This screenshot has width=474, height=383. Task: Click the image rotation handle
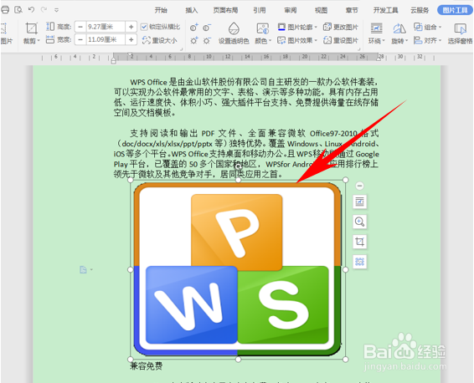click(x=238, y=166)
